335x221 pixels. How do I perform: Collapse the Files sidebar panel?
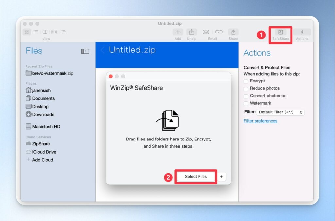coord(85,51)
